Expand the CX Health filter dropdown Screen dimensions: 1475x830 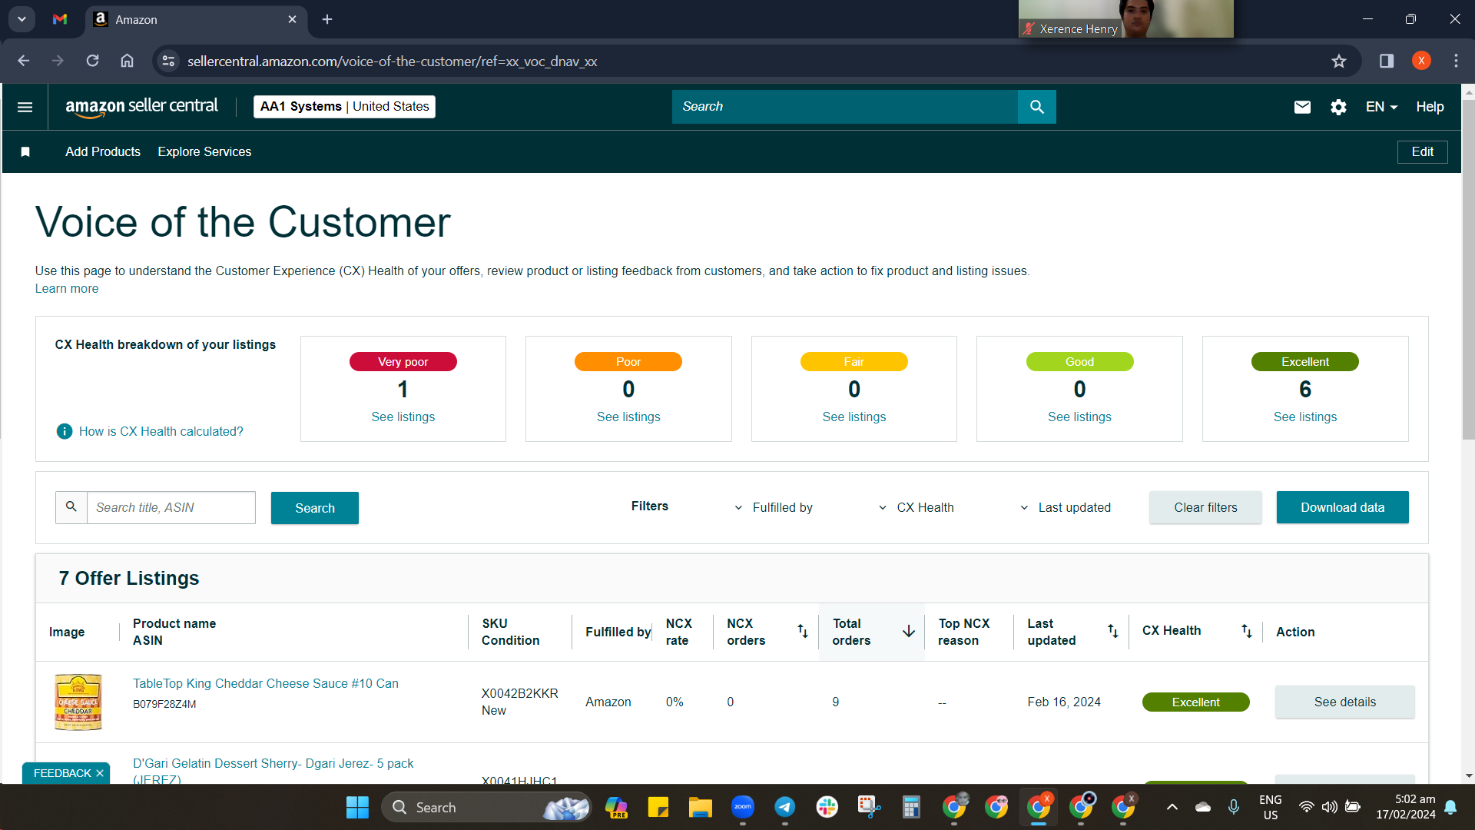(916, 507)
